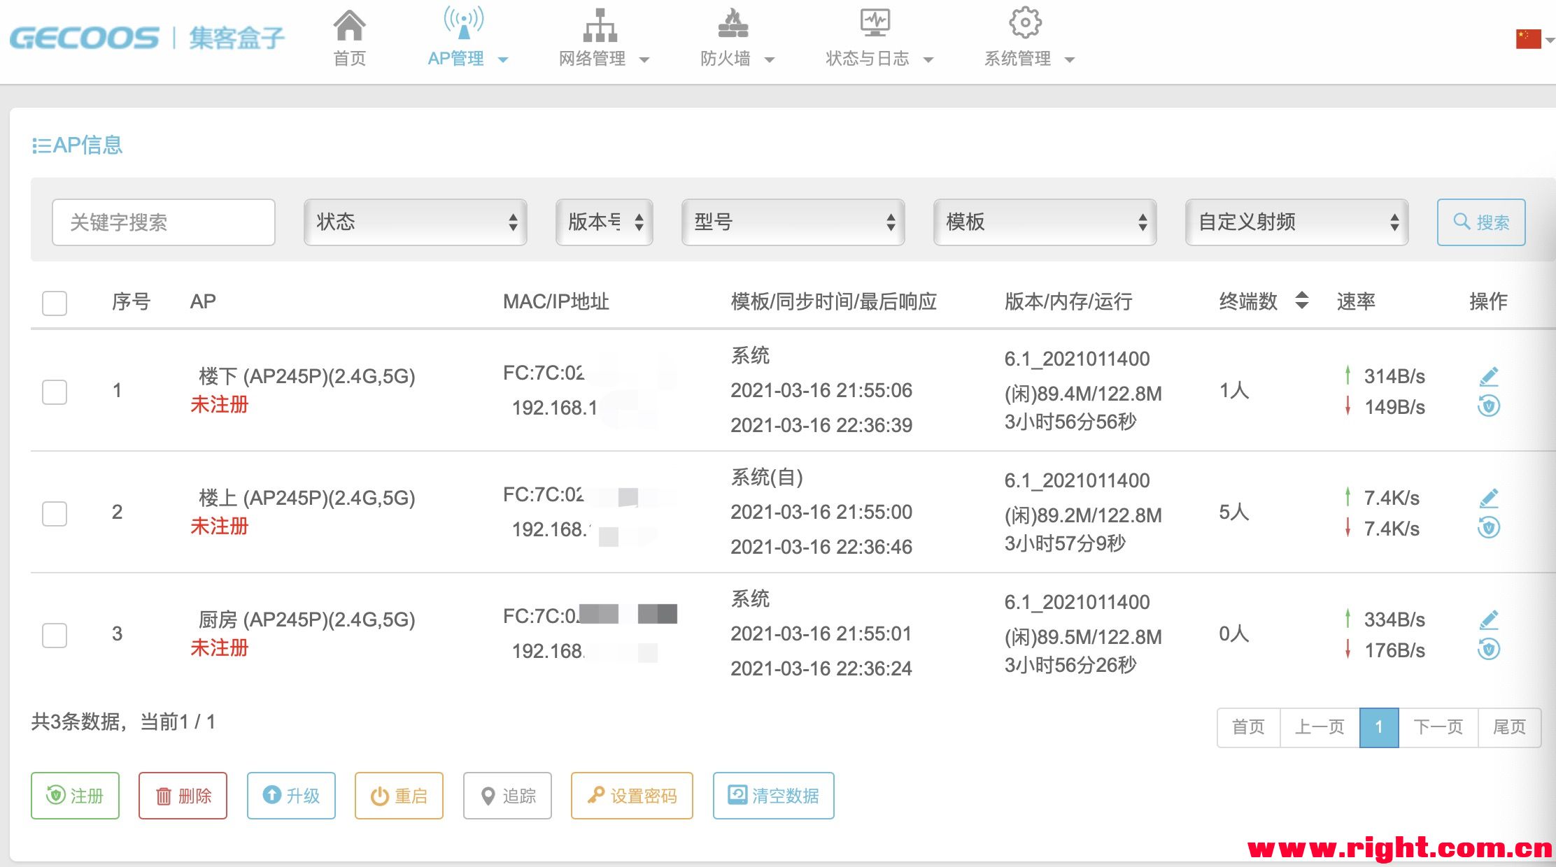Click the 搜索 search button
This screenshot has height=867, width=1556.
tap(1481, 222)
